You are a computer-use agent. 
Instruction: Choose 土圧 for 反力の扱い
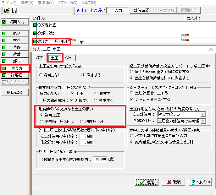[77, 94]
